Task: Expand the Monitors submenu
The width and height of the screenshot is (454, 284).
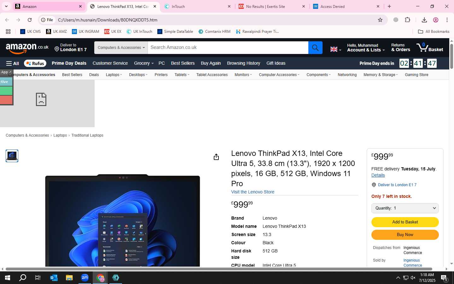Action: 243,75
